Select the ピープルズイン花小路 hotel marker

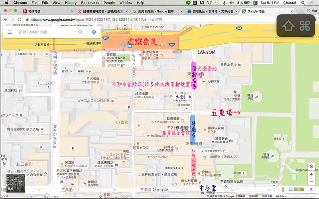click(112, 101)
